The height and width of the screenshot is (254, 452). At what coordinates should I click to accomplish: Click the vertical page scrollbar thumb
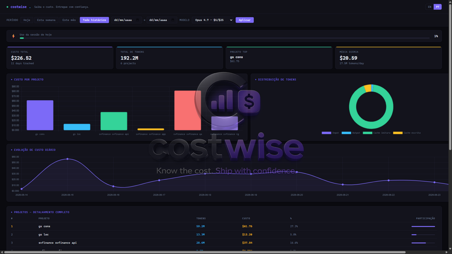(x=450, y=76)
